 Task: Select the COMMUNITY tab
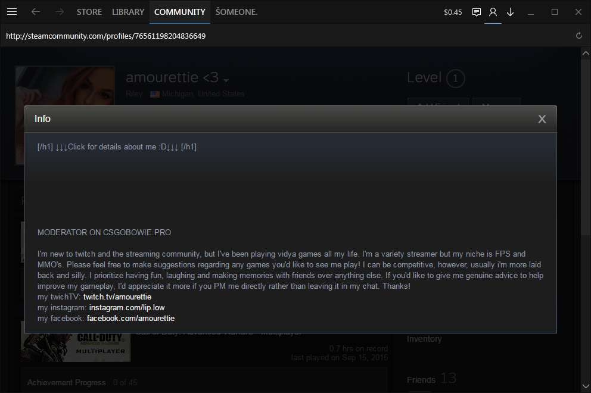[x=180, y=12]
